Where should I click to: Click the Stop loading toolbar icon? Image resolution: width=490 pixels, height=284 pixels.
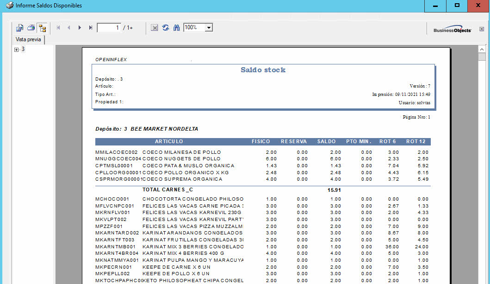pos(155,28)
